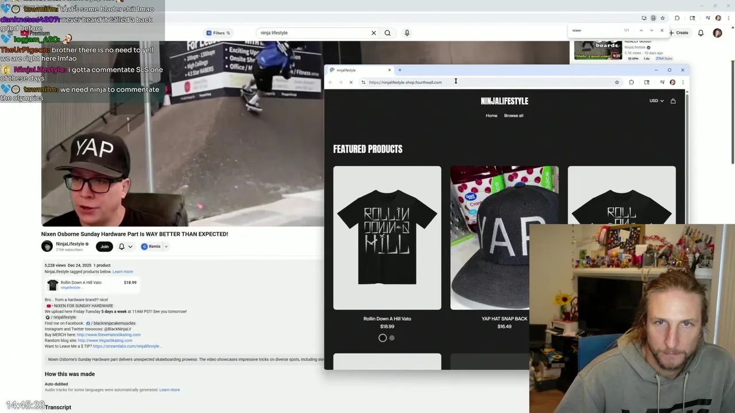This screenshot has width=735, height=413.
Task: Open a new tab in shop window
Action: tap(400, 70)
